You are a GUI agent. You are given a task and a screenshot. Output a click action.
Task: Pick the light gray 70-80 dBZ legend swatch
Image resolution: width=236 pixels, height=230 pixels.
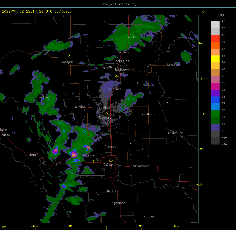(x=215, y=25)
